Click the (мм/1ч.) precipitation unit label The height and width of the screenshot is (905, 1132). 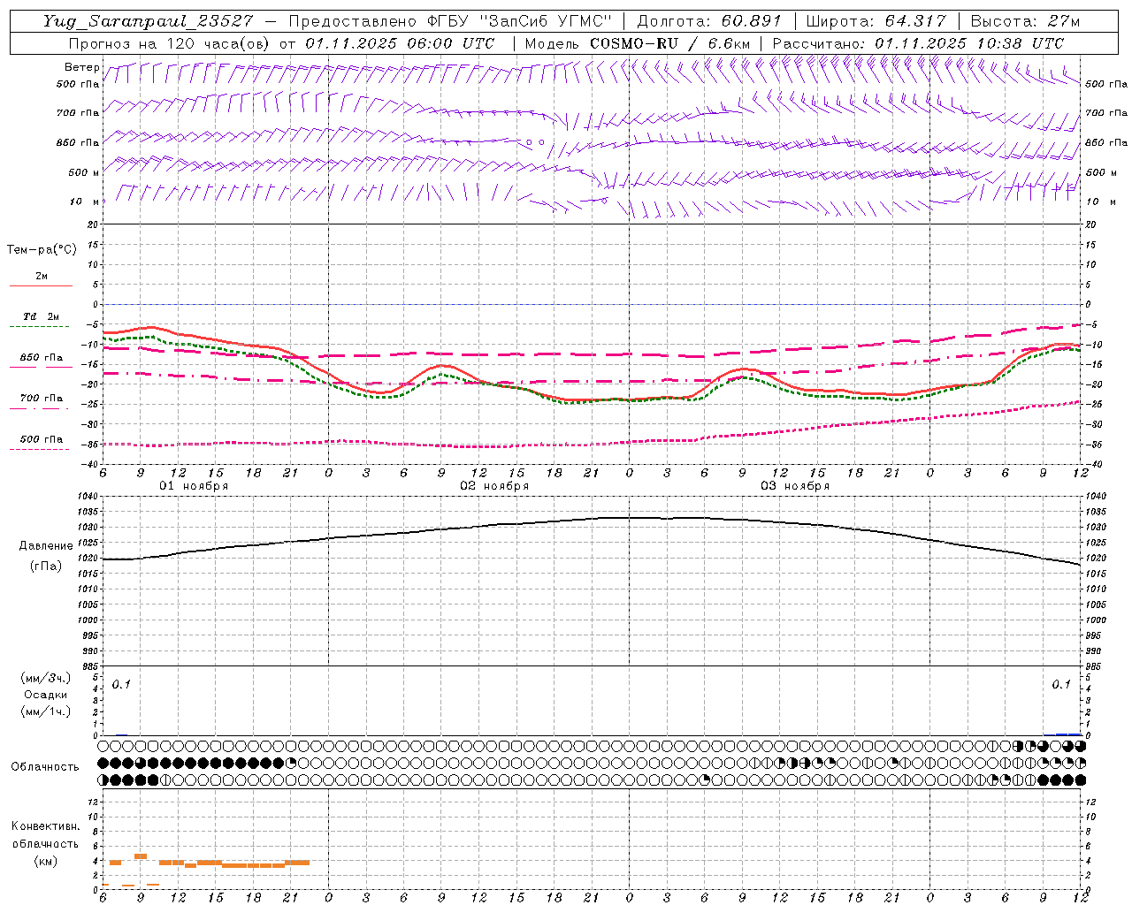(45, 711)
